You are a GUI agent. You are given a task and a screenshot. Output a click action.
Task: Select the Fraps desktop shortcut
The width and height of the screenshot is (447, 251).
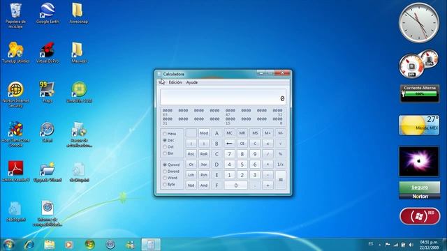click(47, 93)
